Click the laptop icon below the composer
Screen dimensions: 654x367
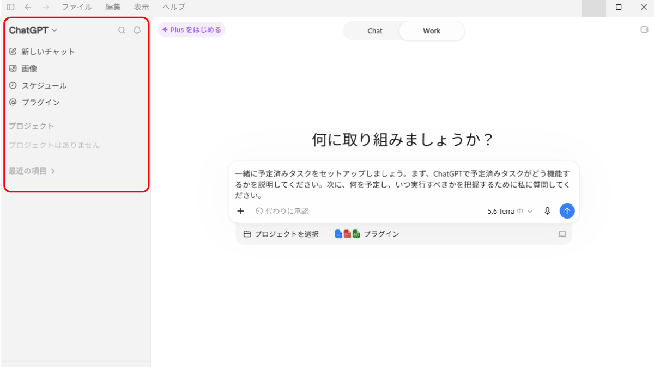point(562,234)
